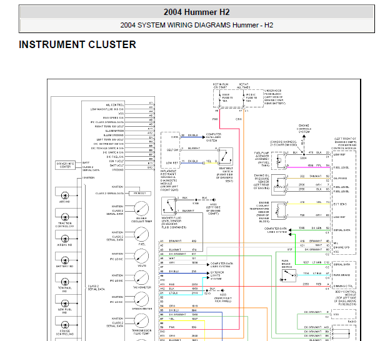The image size is (380, 341).
Task: Click the Air Bag indicator lamp symbol
Action: point(65,239)
